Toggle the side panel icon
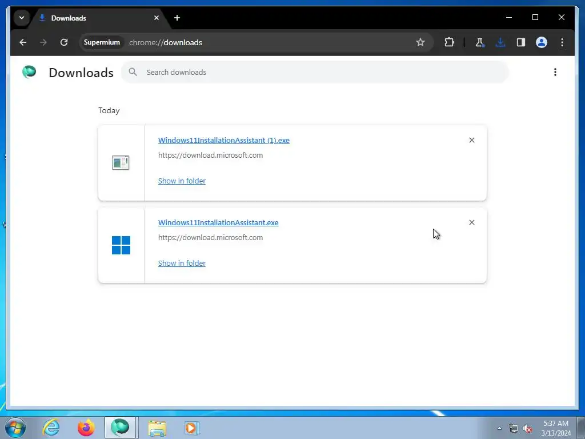Viewport: 585px width, 439px height. [521, 42]
